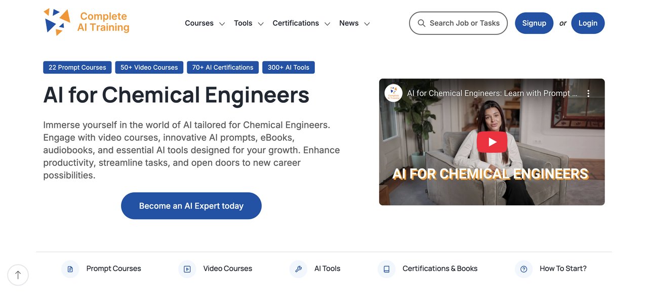Click the video title text link
The image size is (648, 293).
click(x=492, y=93)
